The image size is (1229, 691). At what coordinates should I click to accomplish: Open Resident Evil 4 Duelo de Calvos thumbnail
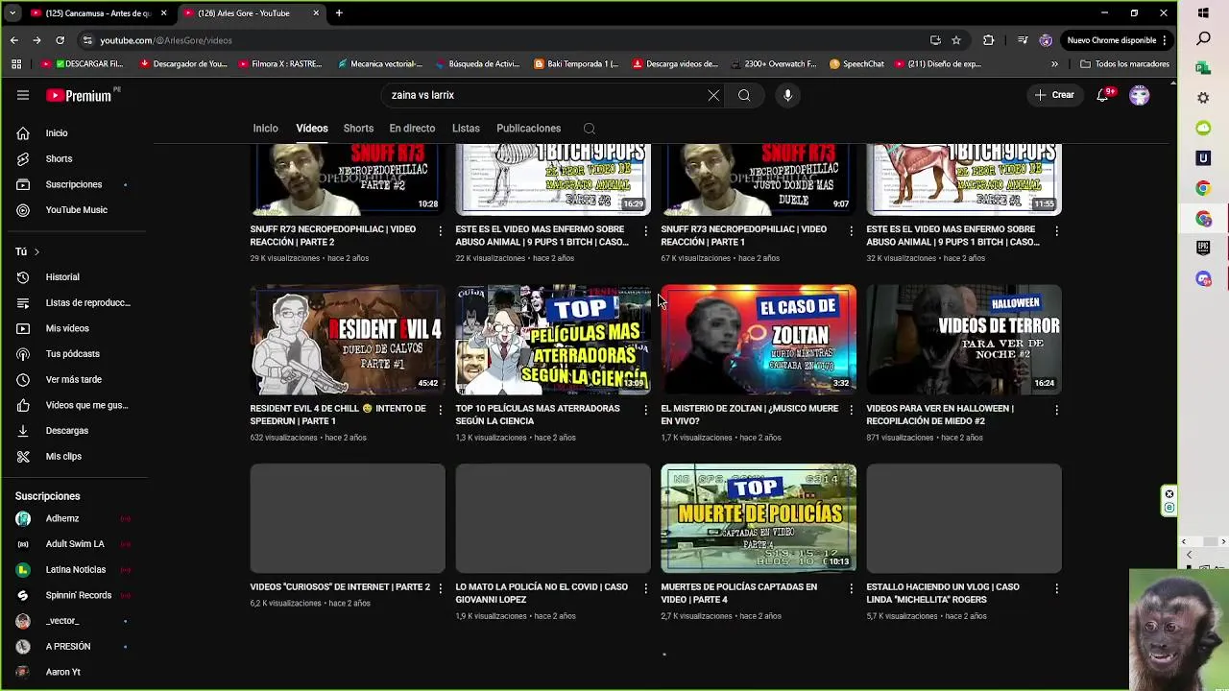pyautogui.click(x=348, y=340)
